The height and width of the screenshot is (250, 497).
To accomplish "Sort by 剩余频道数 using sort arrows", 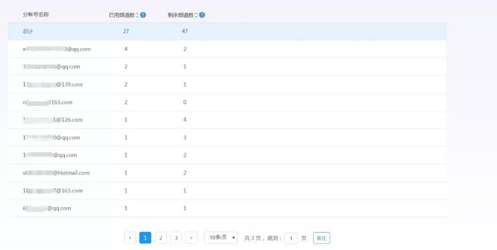I will pos(196,15).
